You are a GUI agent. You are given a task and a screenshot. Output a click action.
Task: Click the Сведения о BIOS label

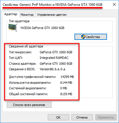tap(22, 69)
